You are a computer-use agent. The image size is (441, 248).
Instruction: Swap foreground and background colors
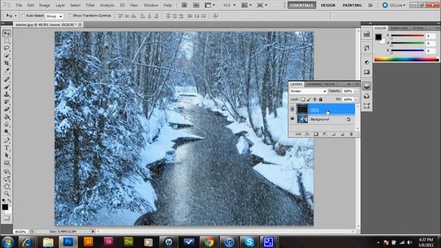[9, 200]
